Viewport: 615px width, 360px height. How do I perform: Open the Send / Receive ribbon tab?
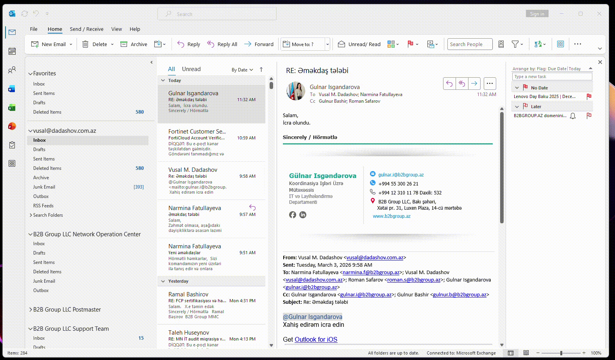tap(87, 29)
